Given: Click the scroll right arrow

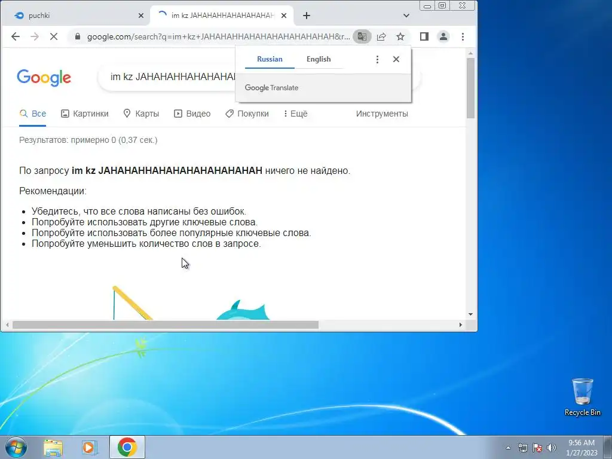Looking at the screenshot, I should pos(461,325).
